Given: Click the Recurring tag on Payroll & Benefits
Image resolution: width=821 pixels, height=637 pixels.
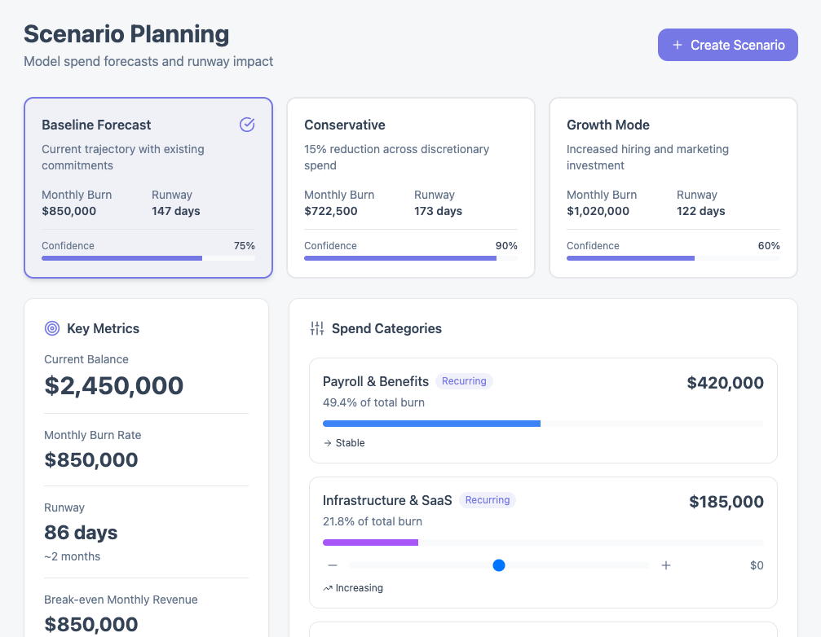Looking at the screenshot, I should [x=464, y=381].
